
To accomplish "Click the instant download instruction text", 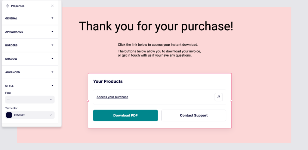I will [x=158, y=45].
